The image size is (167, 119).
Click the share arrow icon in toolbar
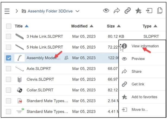pyautogui.click(x=117, y=11)
